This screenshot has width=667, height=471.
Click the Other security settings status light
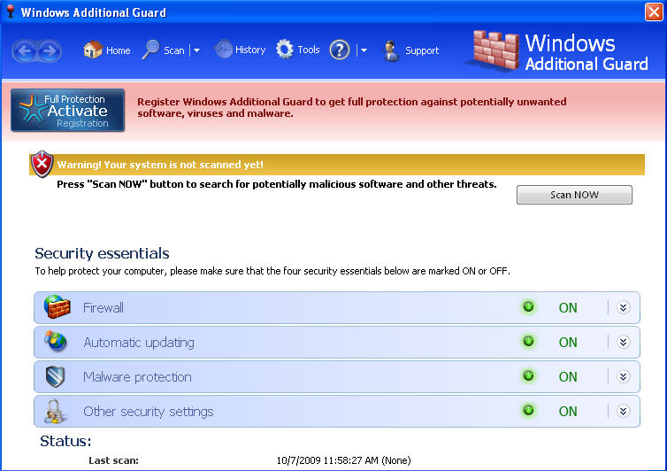tap(528, 410)
